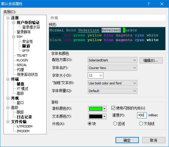Click the 编辑(E)... button

[x=151, y=61]
